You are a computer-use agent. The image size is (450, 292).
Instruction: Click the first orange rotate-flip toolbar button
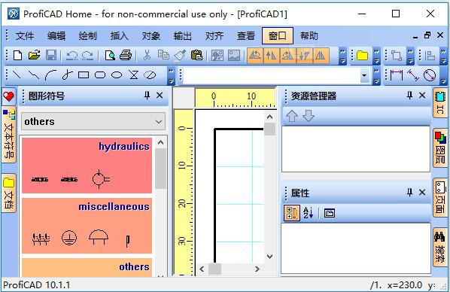tap(255, 56)
